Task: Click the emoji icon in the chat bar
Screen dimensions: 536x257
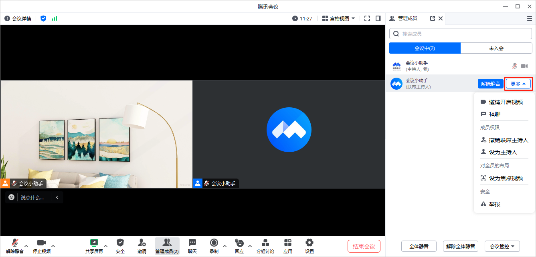Action: coord(11,197)
